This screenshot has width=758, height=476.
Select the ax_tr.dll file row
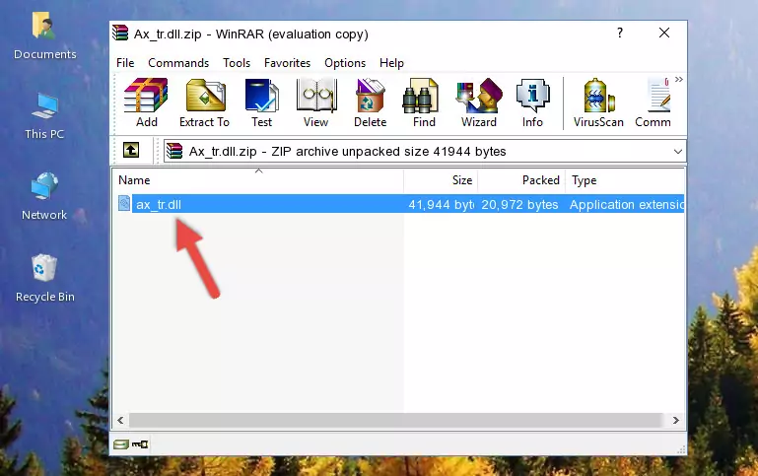(400, 204)
